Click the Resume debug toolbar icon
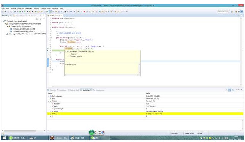This screenshot has width=245, height=142. click(78, 12)
